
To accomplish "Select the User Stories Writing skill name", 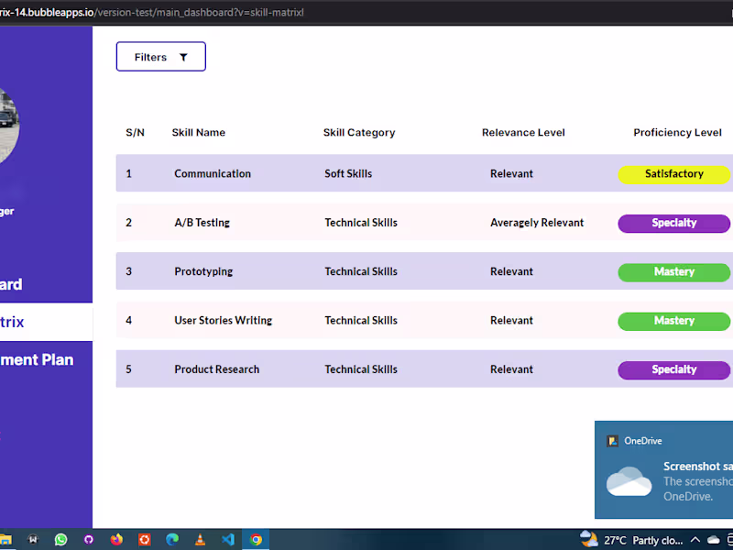I will pos(223,320).
